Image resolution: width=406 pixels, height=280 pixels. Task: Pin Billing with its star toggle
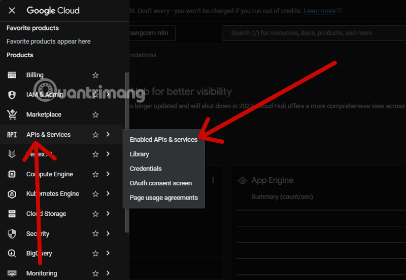click(x=95, y=75)
